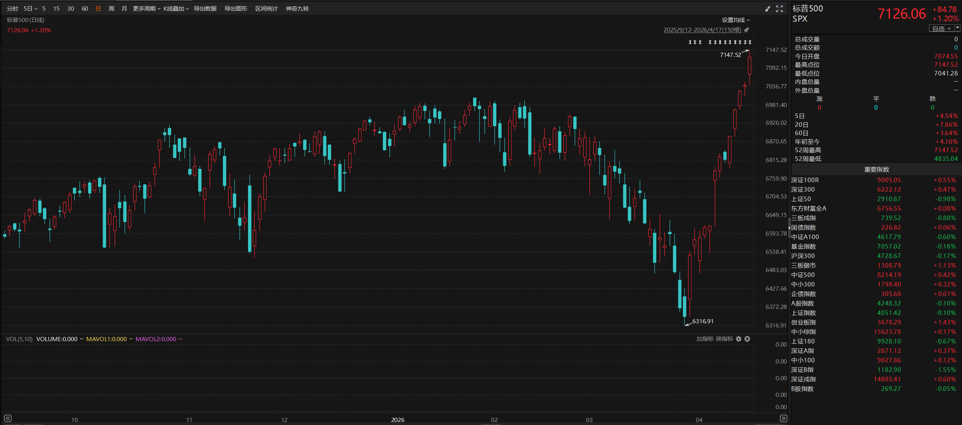The image size is (962, 425).
Task: Open the K线叠加 overlay dropdown
Action: 176,9
